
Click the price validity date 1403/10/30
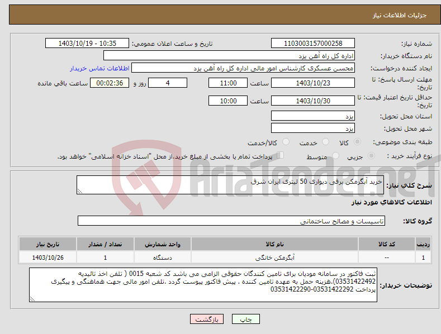coord(313,101)
